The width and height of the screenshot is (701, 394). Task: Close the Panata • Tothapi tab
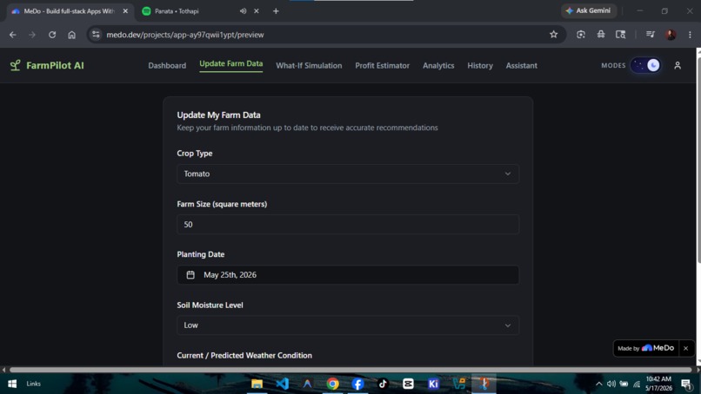tap(257, 11)
